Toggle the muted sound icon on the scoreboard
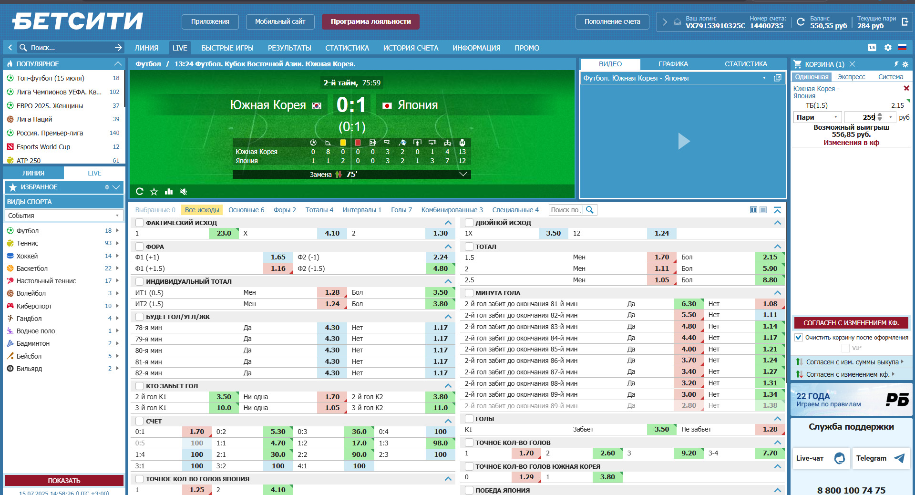The width and height of the screenshot is (915, 495). (x=184, y=191)
